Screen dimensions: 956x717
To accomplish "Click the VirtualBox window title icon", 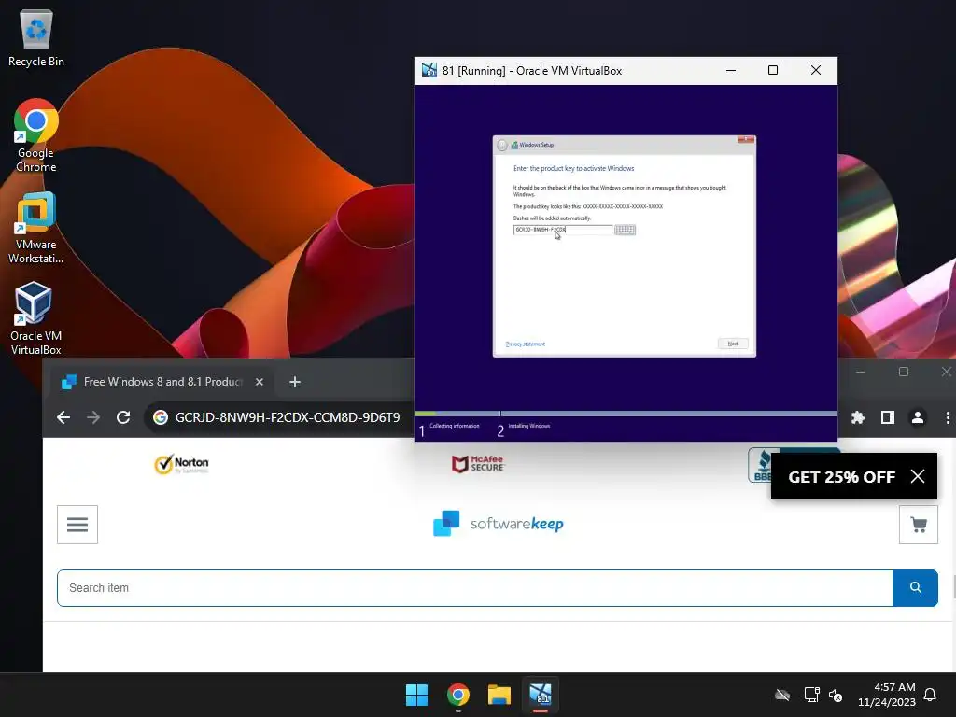I will (429, 70).
